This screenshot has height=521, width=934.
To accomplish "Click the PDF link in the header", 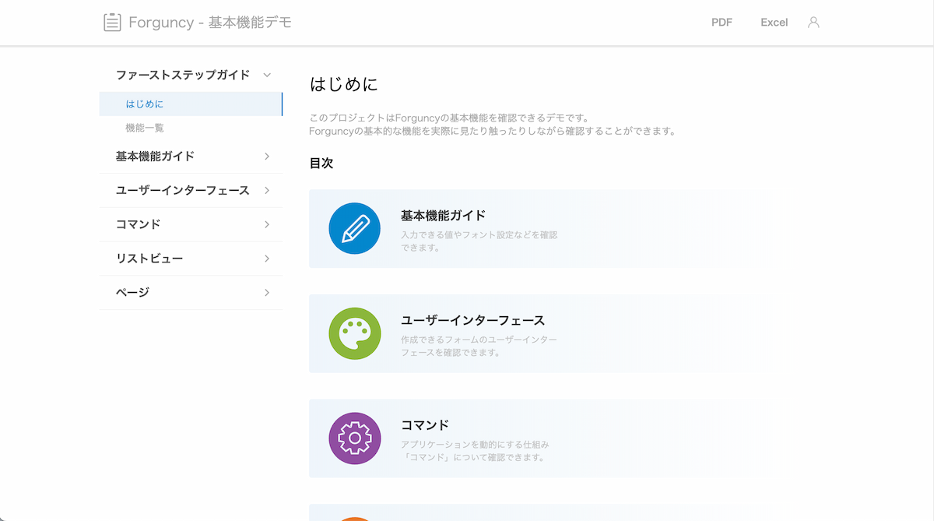I will 722,22.
